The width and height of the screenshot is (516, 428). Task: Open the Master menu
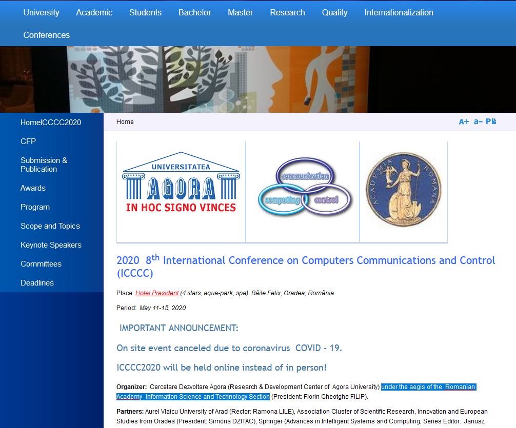point(240,12)
